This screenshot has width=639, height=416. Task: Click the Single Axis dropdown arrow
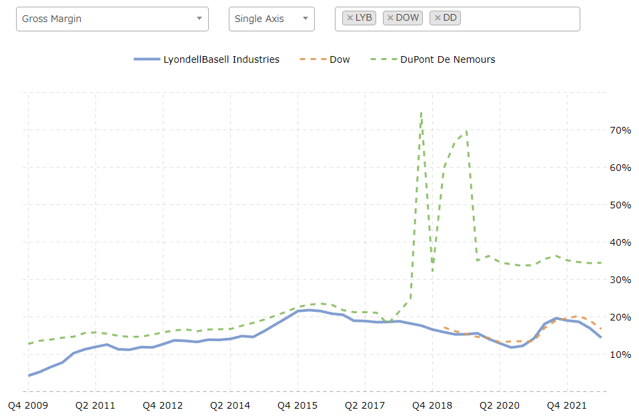pos(305,18)
